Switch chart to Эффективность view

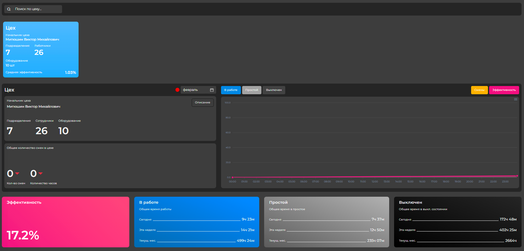click(x=504, y=90)
